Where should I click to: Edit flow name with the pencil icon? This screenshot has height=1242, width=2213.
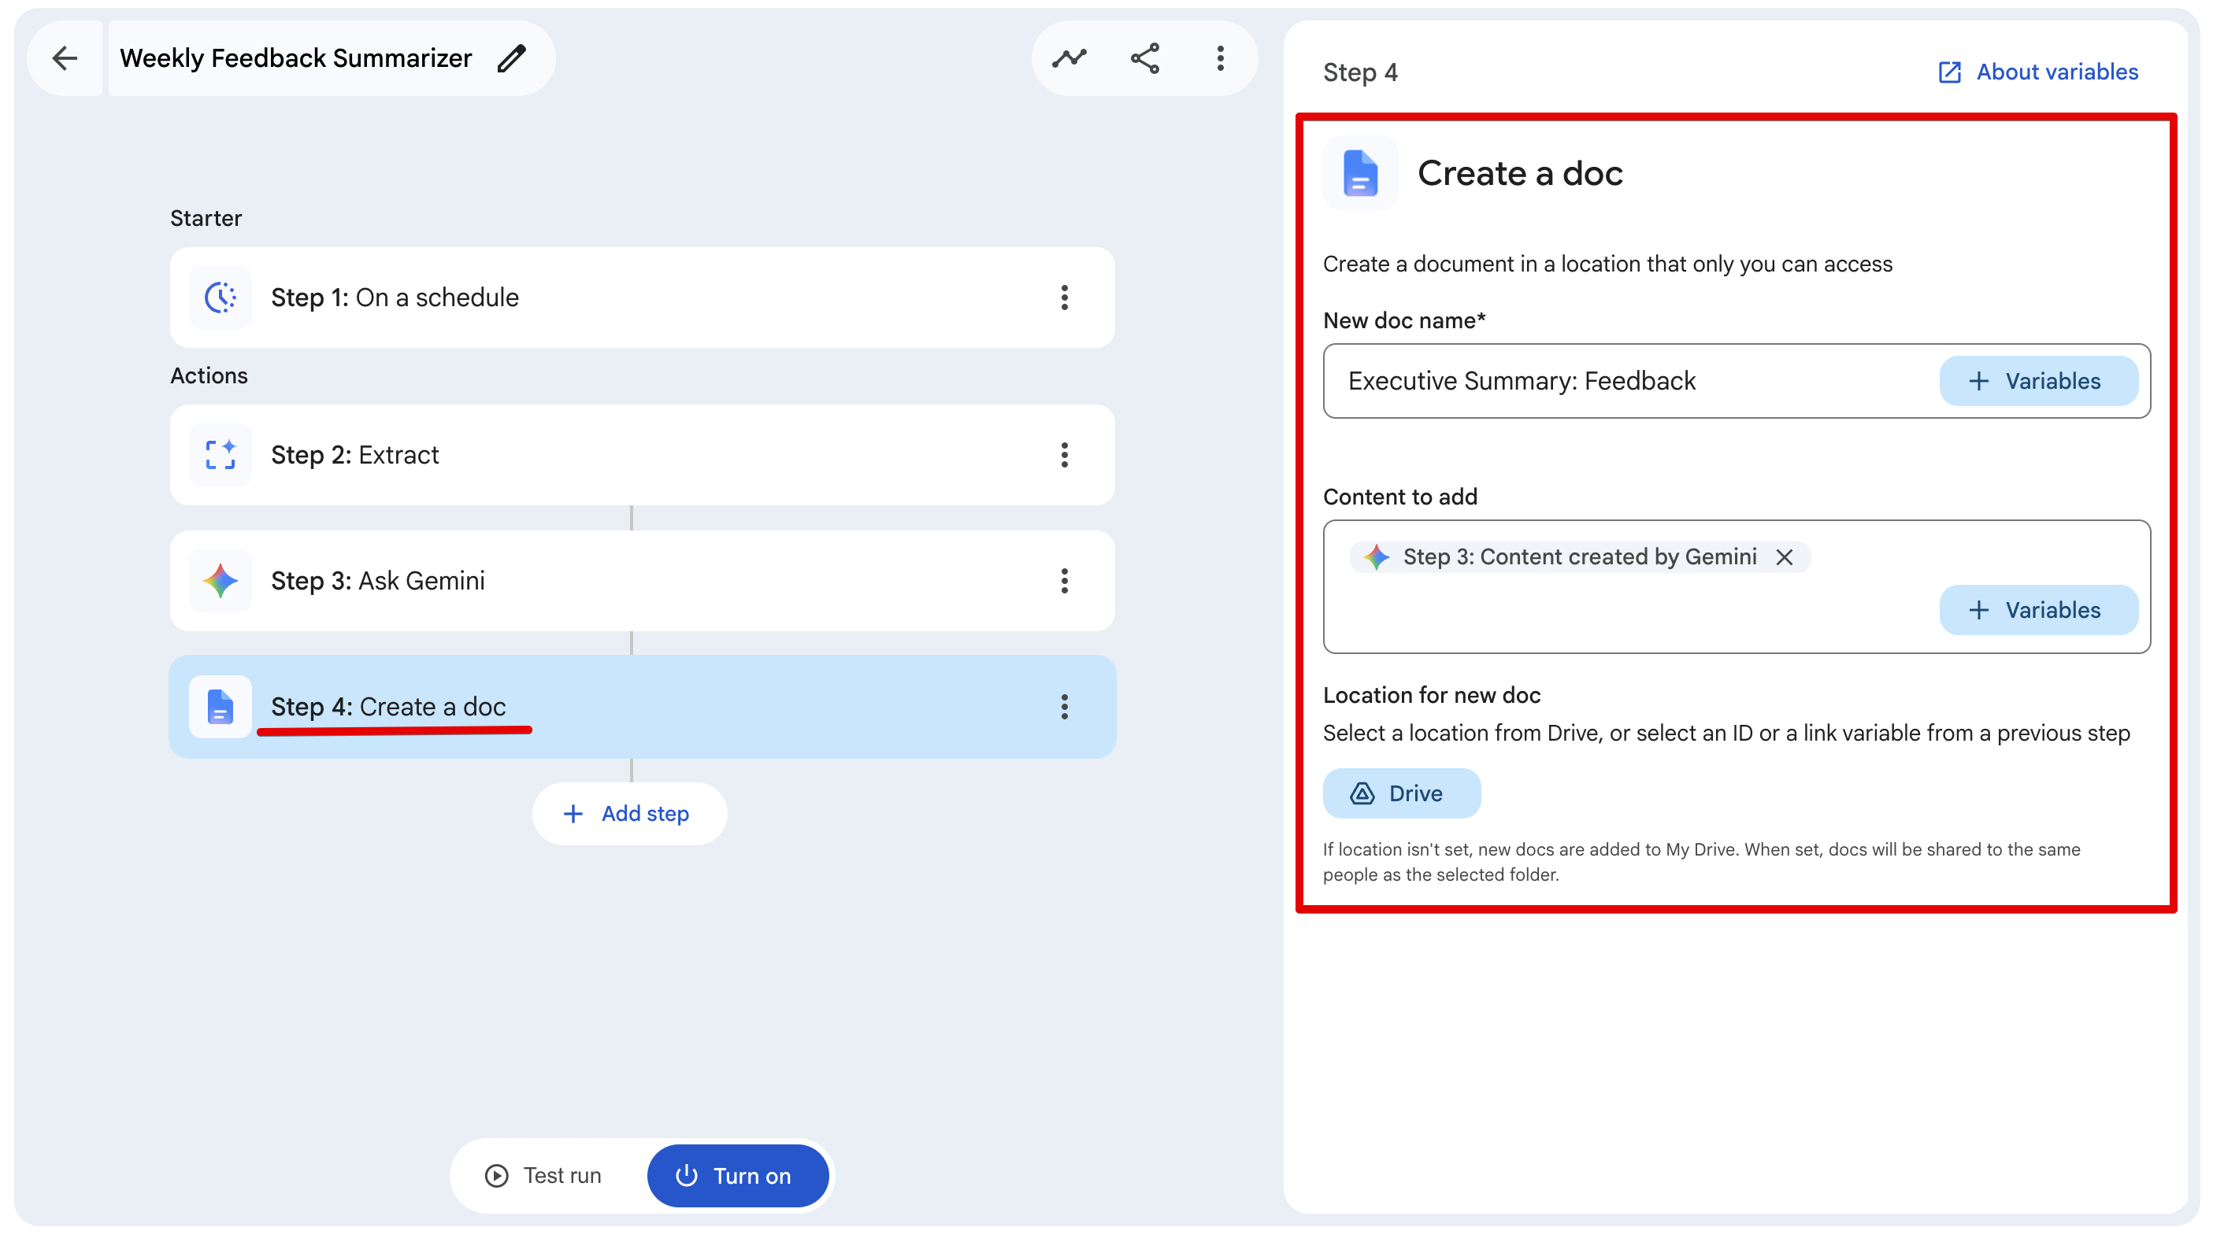click(512, 58)
